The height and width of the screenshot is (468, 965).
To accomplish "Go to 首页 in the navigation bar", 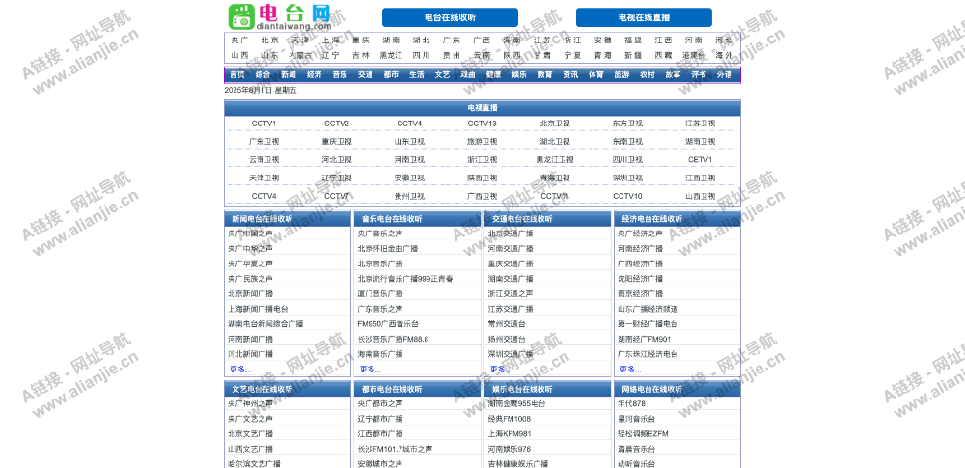I will click(237, 75).
